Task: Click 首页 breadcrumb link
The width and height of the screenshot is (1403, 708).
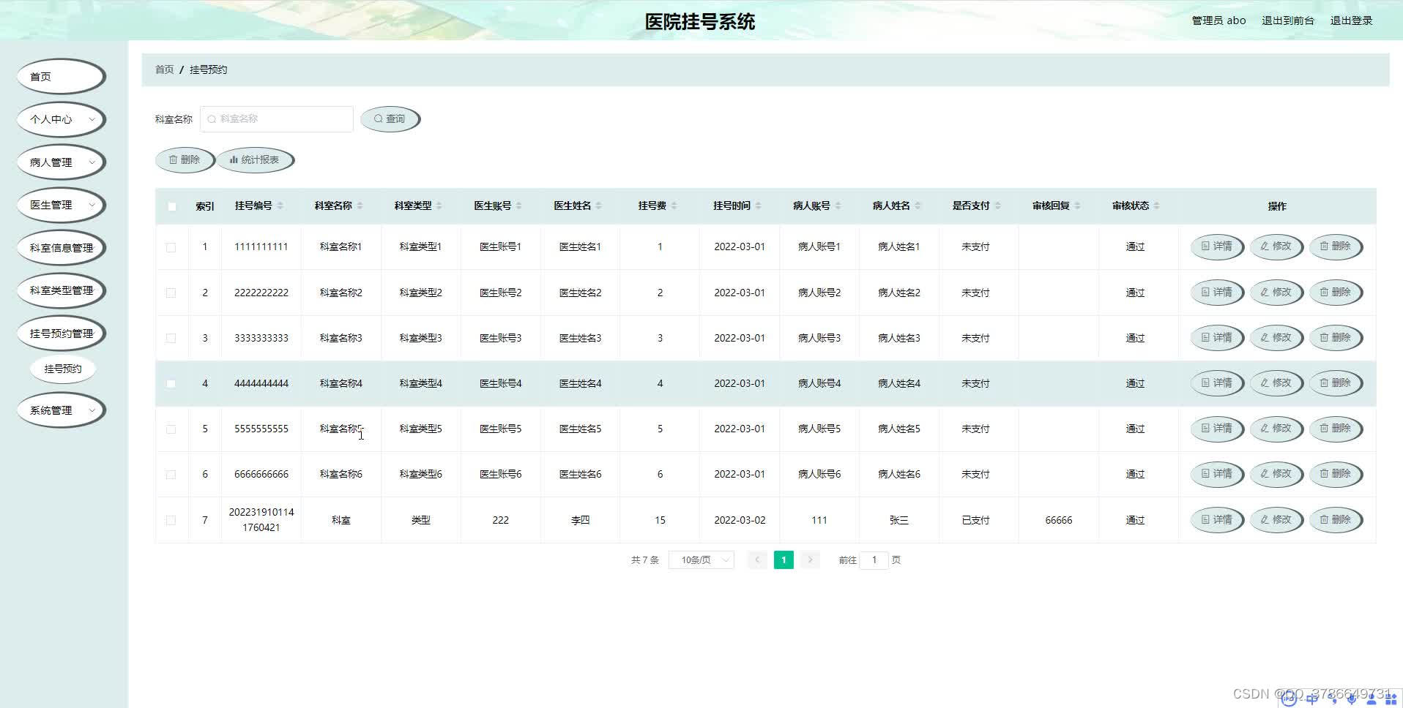Action: (x=164, y=69)
